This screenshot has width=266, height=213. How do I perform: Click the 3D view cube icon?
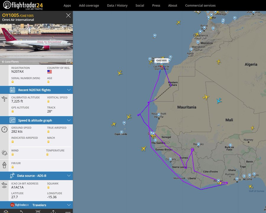click(6, 212)
